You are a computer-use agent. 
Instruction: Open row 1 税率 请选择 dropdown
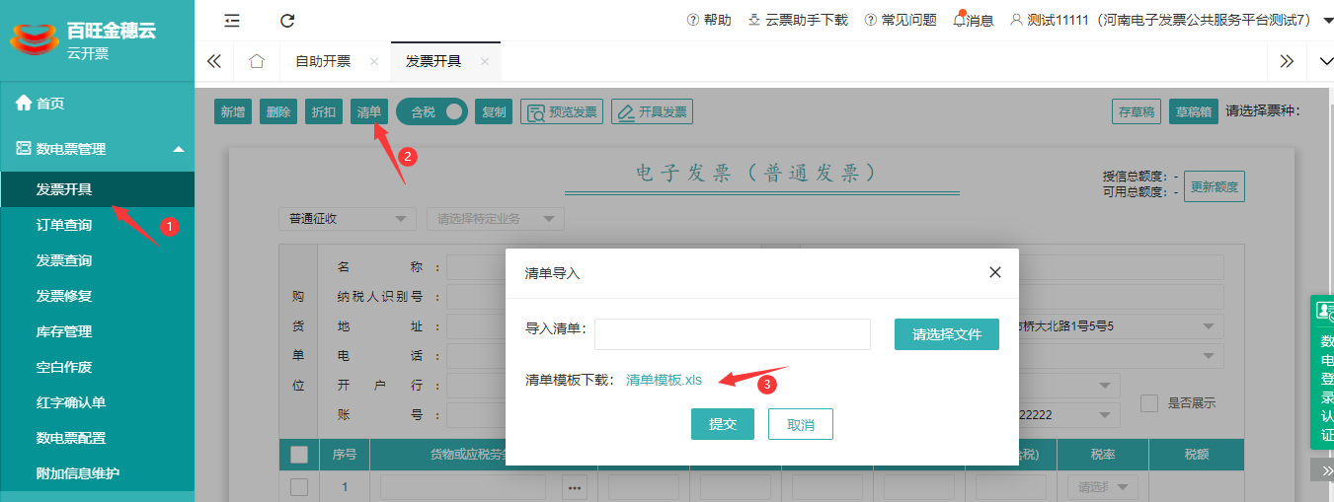pyautogui.click(x=1102, y=487)
